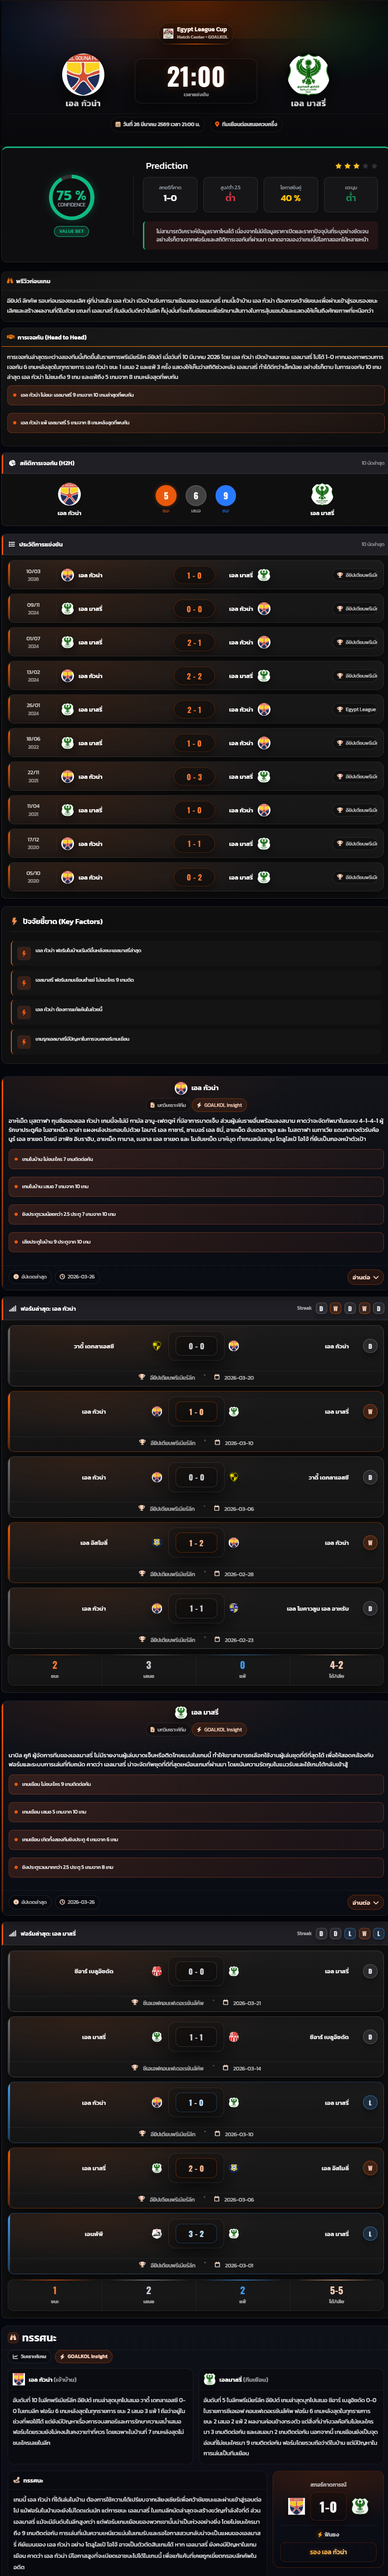Open the 10/03 2026 match row scored 1-0
The height and width of the screenshot is (2576, 388).
click(x=194, y=575)
